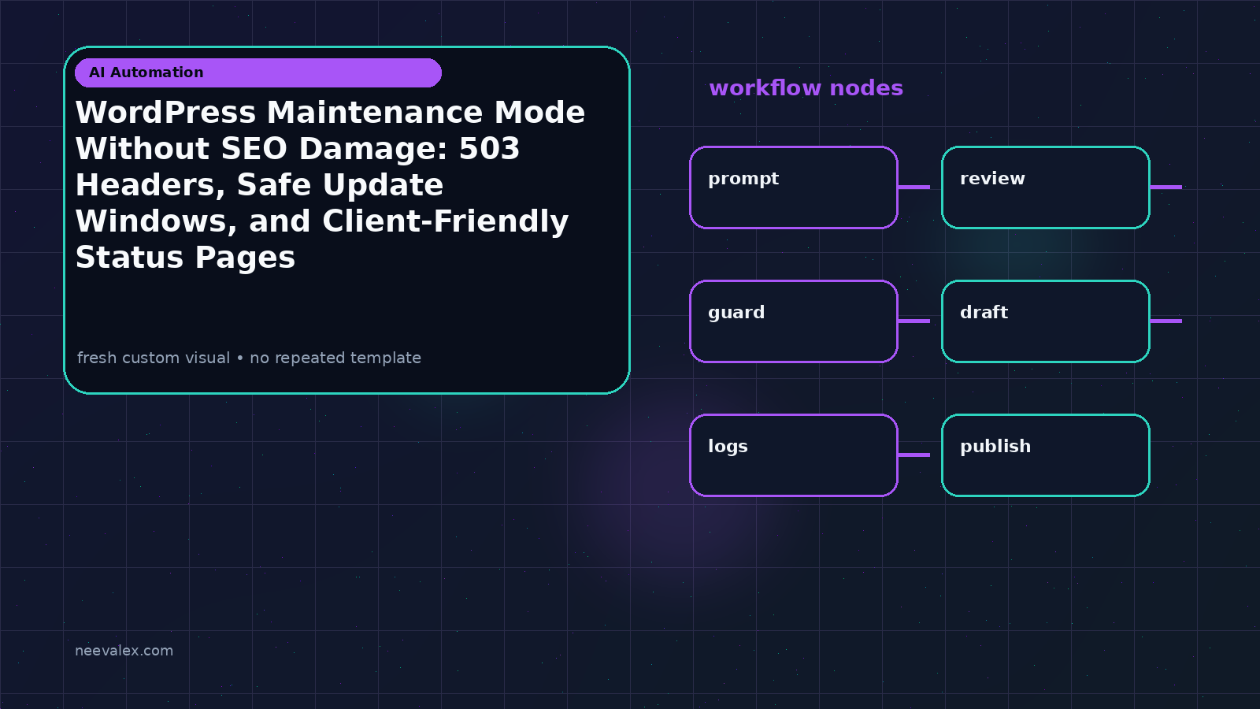Screen dimensions: 1260x709
Task: Click the WordPress Maintenance Mode headline text
Action: [x=330, y=185]
